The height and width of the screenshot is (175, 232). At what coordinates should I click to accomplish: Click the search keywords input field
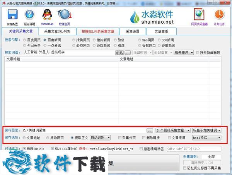coord(68,52)
